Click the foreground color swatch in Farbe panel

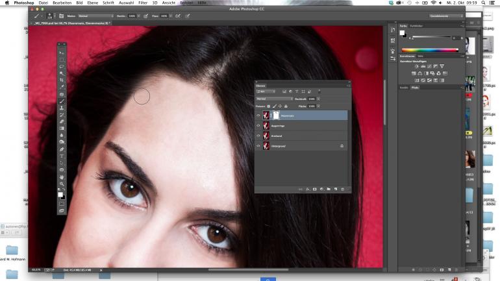pyautogui.click(x=402, y=32)
